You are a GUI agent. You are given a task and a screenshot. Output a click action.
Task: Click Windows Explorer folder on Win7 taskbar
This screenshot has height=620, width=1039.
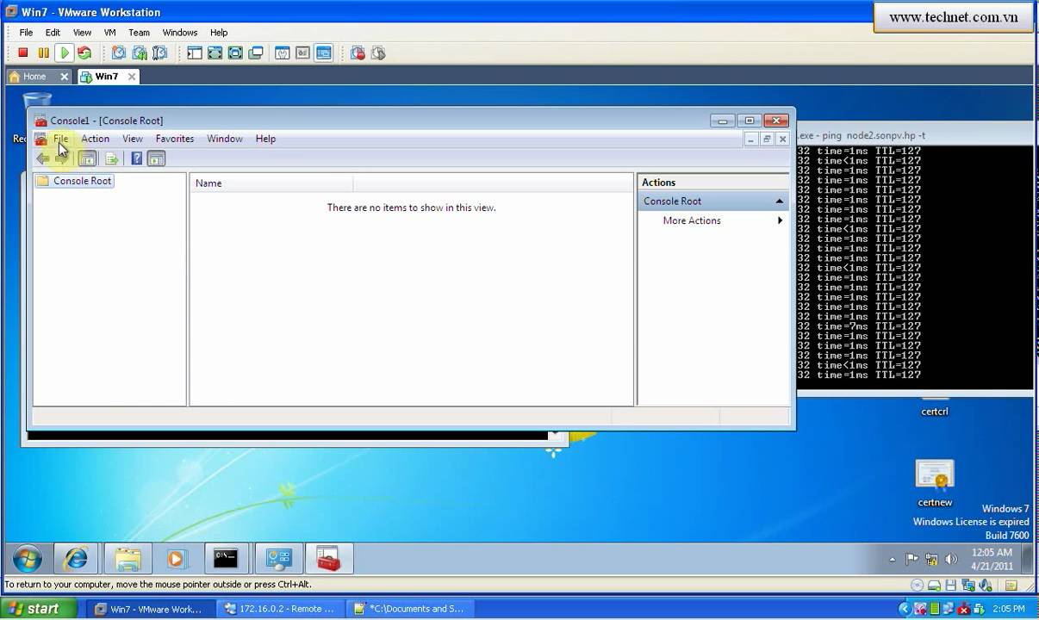tap(128, 559)
